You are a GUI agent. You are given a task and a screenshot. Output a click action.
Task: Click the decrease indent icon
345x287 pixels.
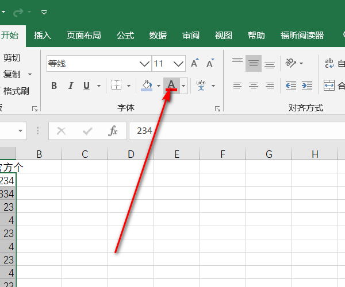(x=291, y=86)
